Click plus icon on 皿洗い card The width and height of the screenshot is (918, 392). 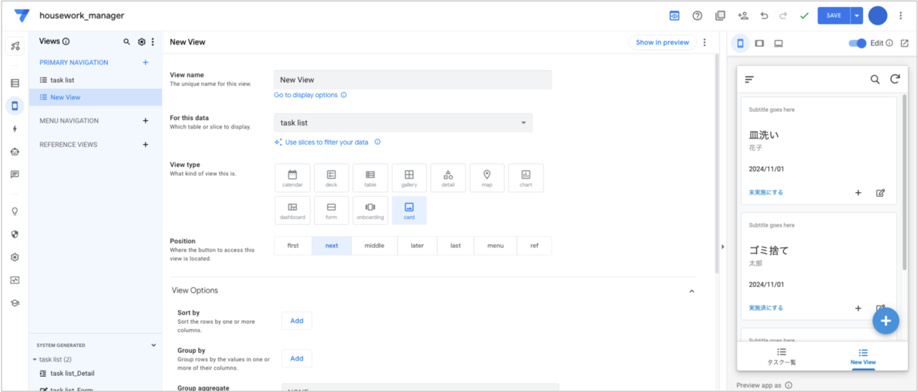[858, 193]
